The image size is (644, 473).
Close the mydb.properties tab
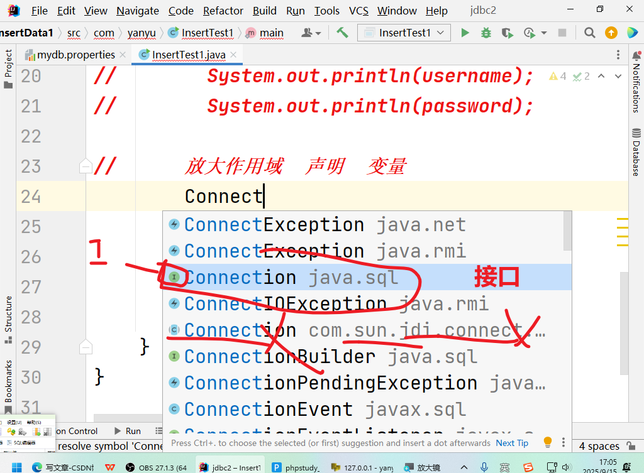123,55
